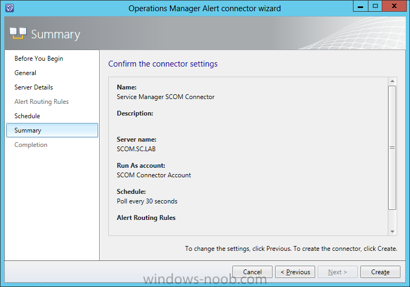Click the window title text

point(205,9)
